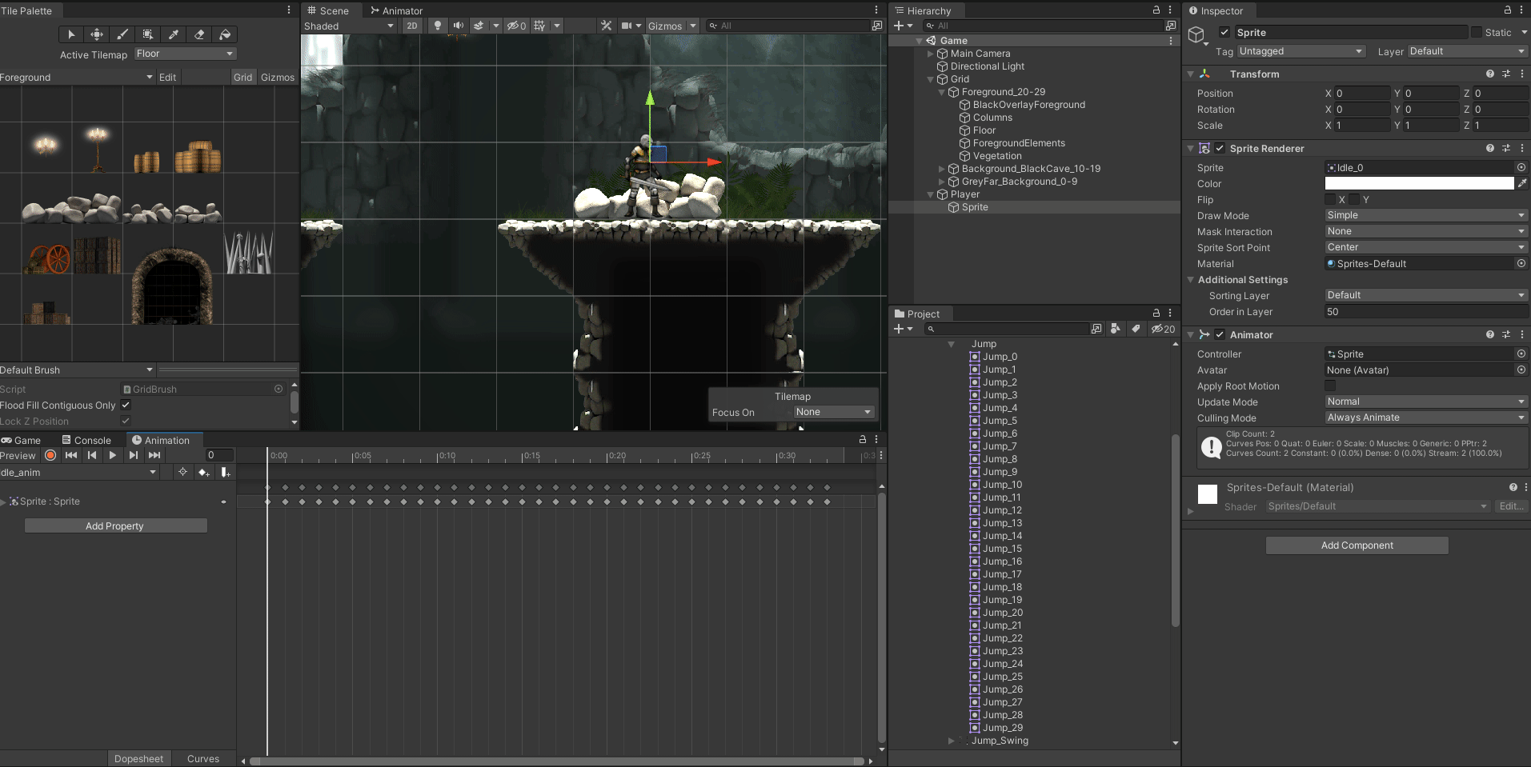
Task: Open the Layer Default dropdown
Action: 1468,51
